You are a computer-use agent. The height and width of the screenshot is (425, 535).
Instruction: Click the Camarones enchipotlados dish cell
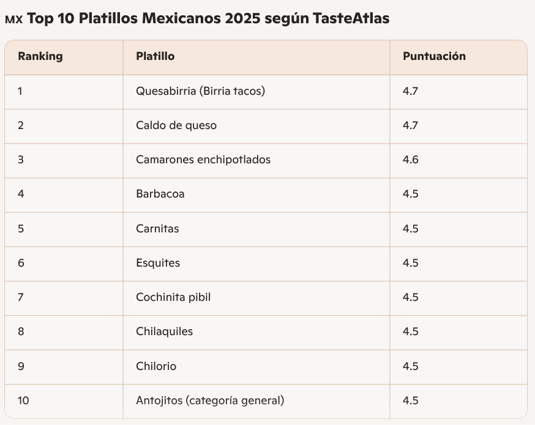click(203, 160)
